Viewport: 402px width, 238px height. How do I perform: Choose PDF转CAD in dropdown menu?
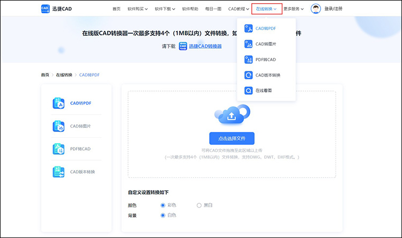(x=266, y=59)
